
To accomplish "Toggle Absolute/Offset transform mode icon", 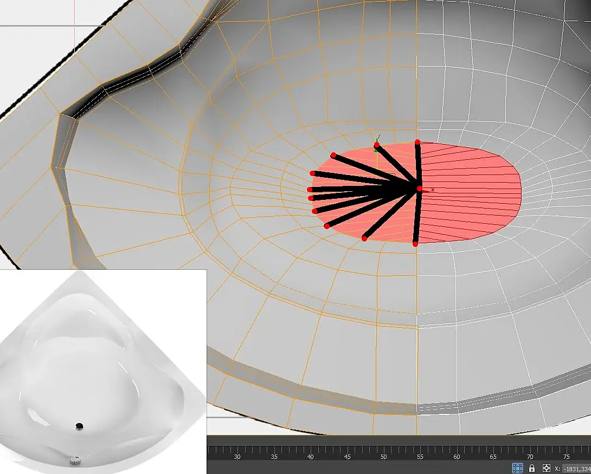I will tap(546, 468).
